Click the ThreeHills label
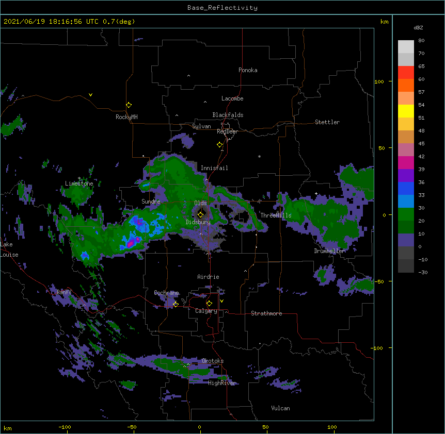Screen dimensions: 445x434 pos(276,215)
